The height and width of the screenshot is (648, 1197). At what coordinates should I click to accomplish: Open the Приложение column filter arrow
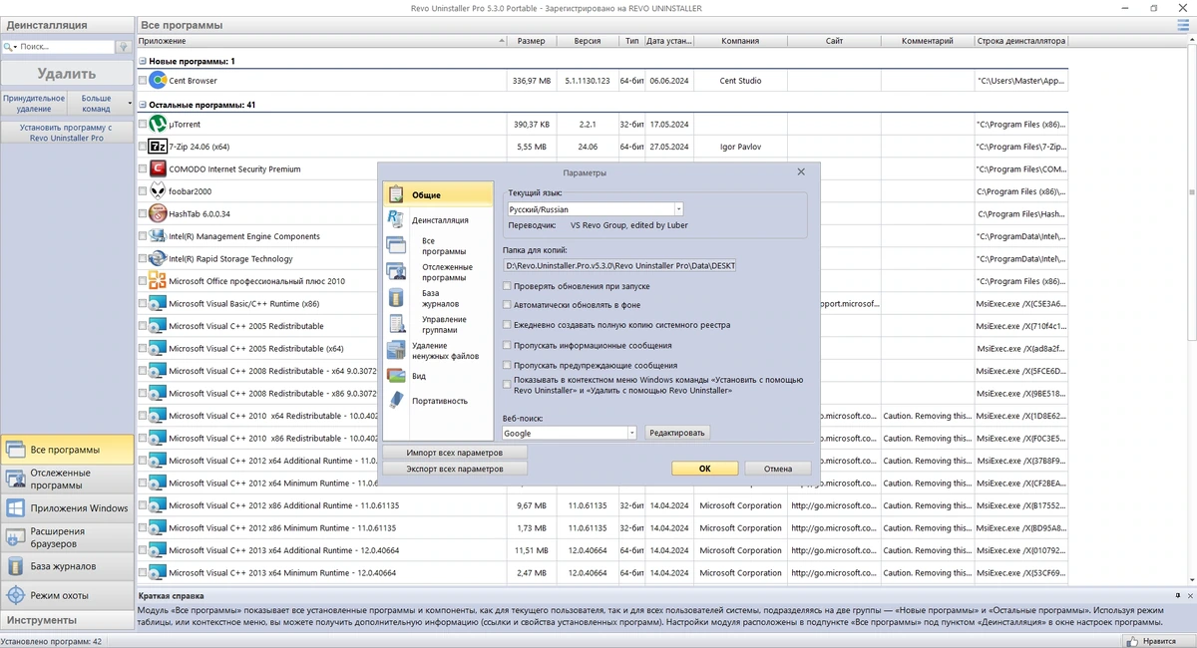point(501,41)
